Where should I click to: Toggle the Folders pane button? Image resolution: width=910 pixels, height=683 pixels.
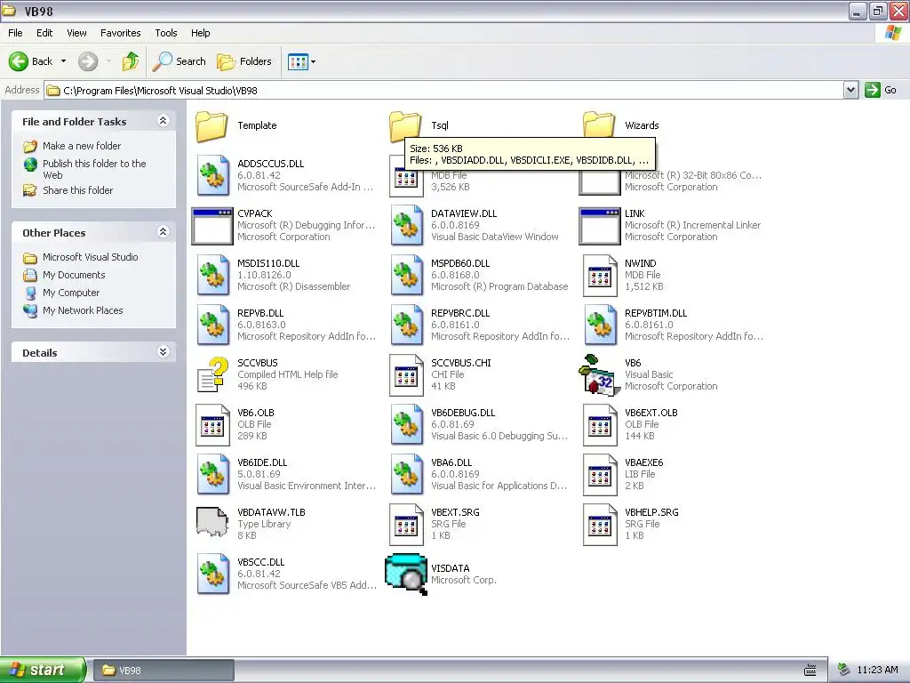243,61
